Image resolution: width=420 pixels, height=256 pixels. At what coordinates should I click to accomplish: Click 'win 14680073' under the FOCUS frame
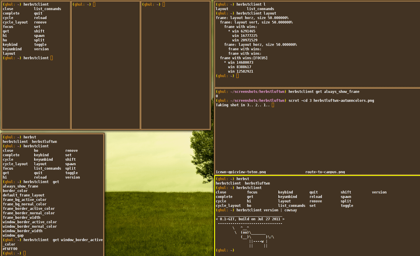[241, 63]
